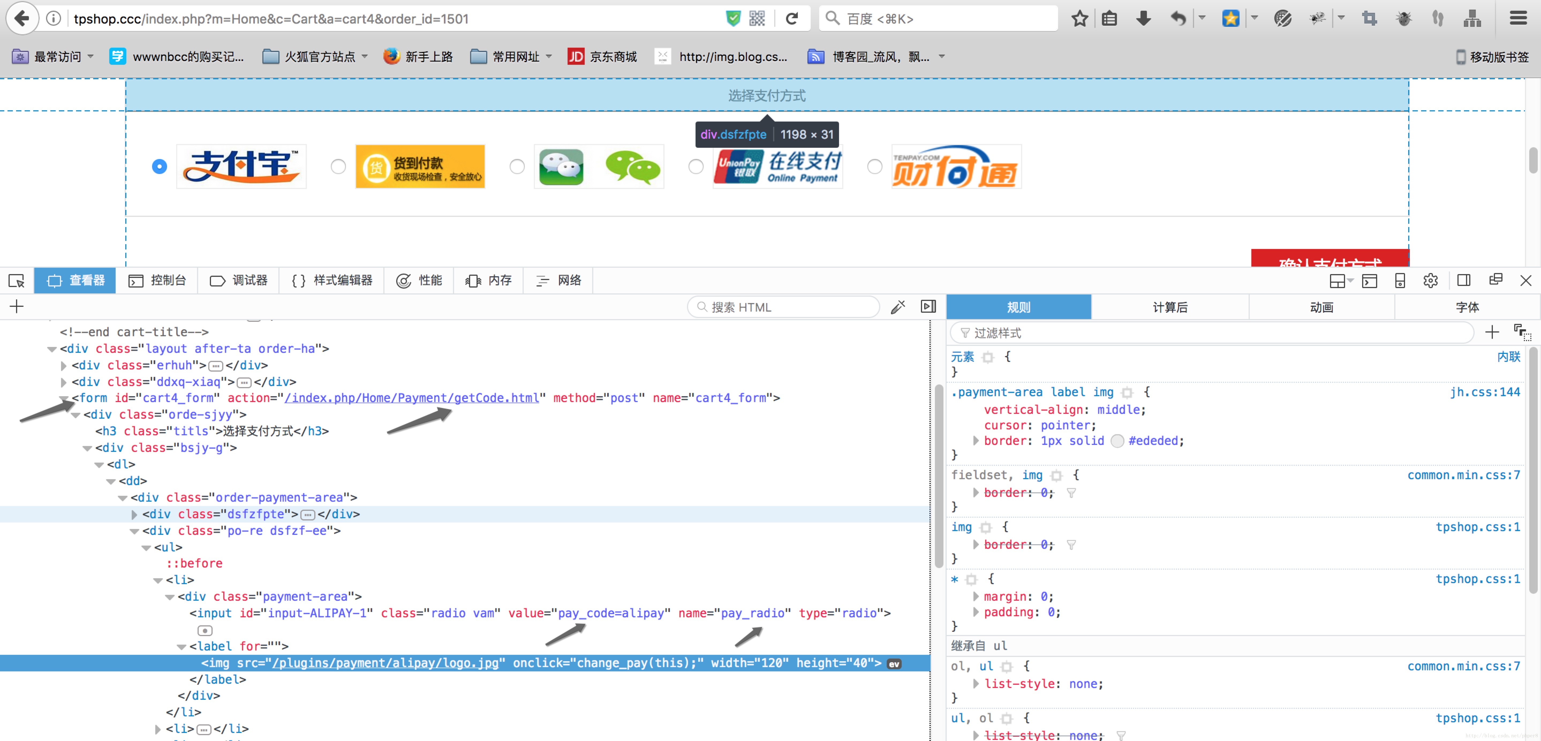
Task: Select the h3 class titls row
Action: pos(212,431)
